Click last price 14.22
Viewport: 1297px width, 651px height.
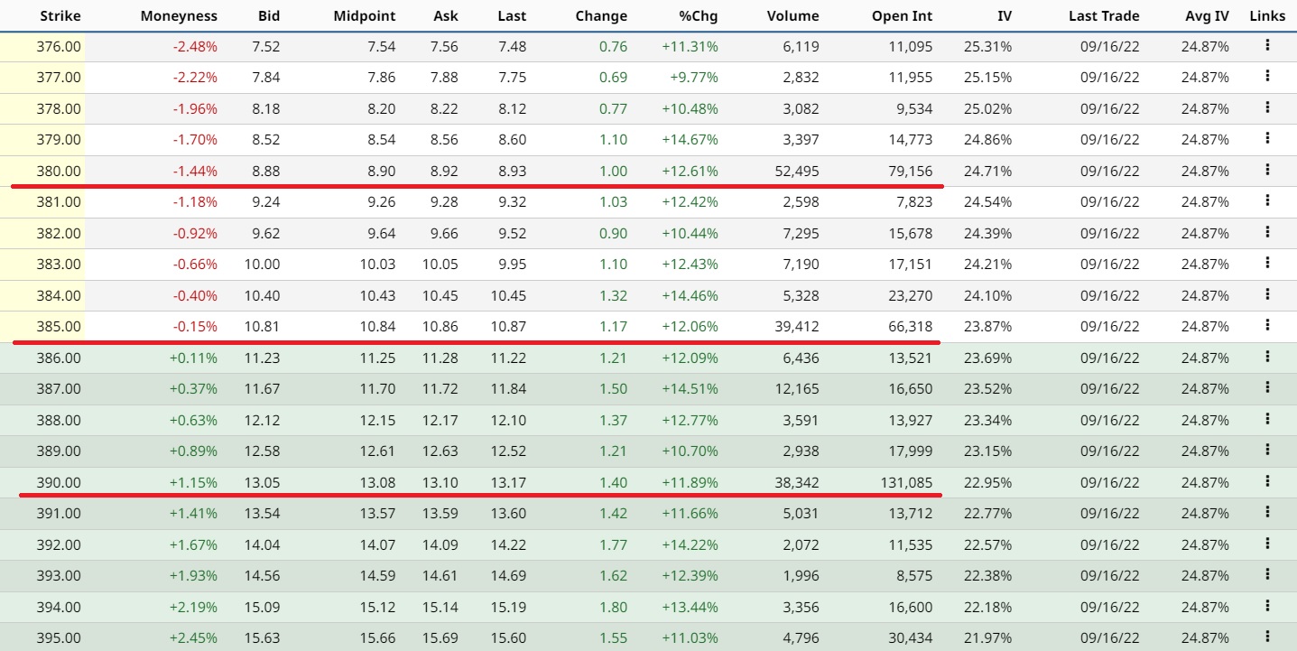coord(509,544)
